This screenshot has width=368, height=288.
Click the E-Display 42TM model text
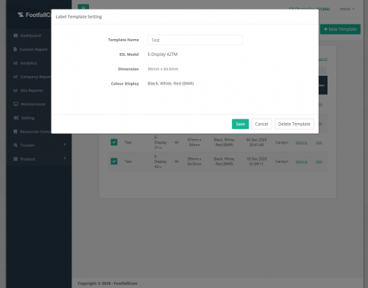[163, 55]
